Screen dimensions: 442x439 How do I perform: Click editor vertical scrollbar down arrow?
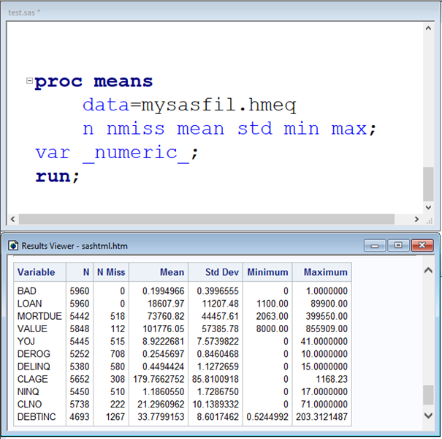pyautogui.click(x=429, y=206)
